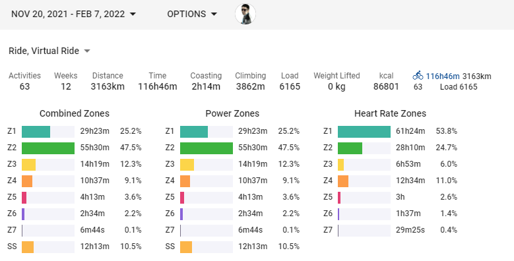Click the Power Zones Z3 yellow bar
This screenshot has height=261, width=514.
tap(187, 164)
